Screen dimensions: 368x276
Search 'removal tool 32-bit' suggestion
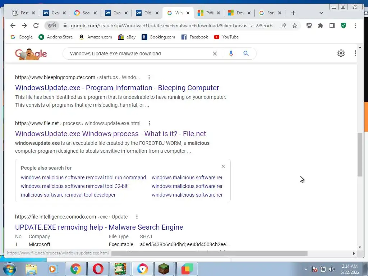tap(74, 186)
